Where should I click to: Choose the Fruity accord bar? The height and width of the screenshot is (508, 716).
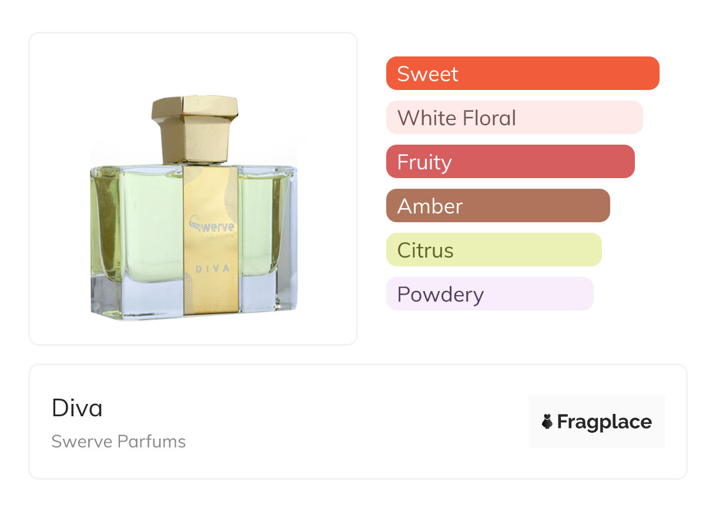click(x=510, y=162)
